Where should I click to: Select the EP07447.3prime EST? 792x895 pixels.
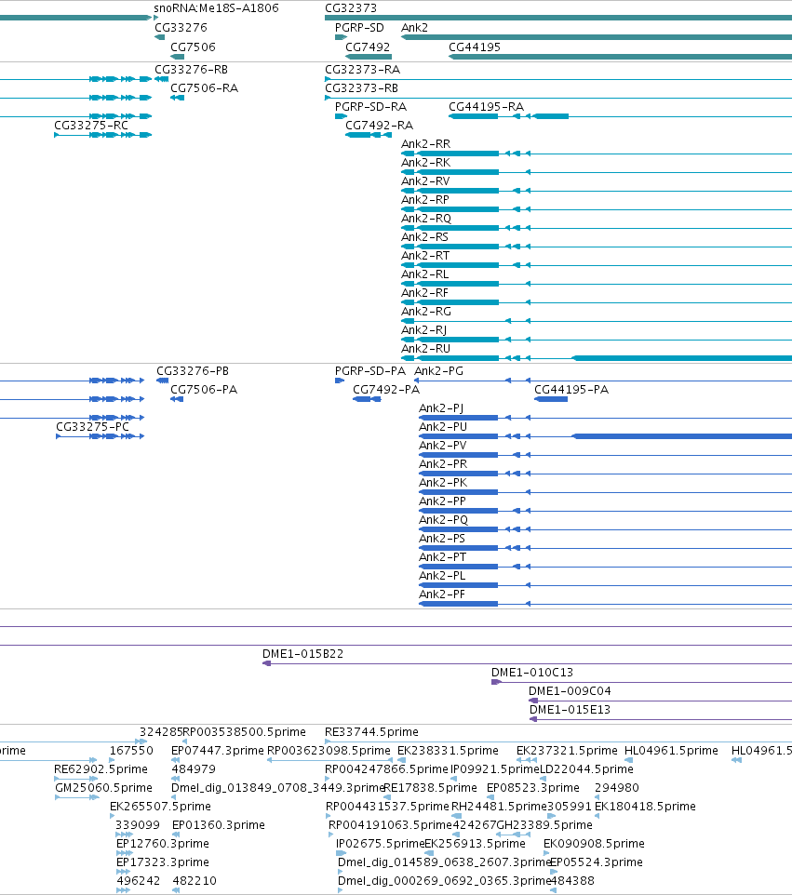(x=175, y=760)
